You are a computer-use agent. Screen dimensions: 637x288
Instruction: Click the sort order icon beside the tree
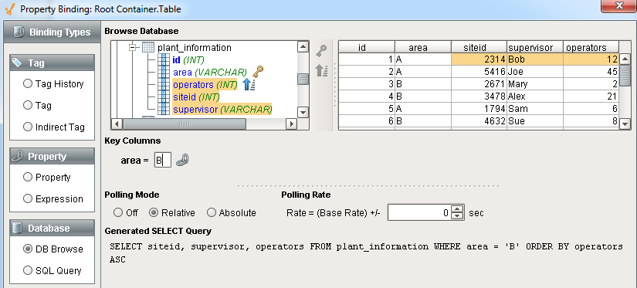coord(321,70)
